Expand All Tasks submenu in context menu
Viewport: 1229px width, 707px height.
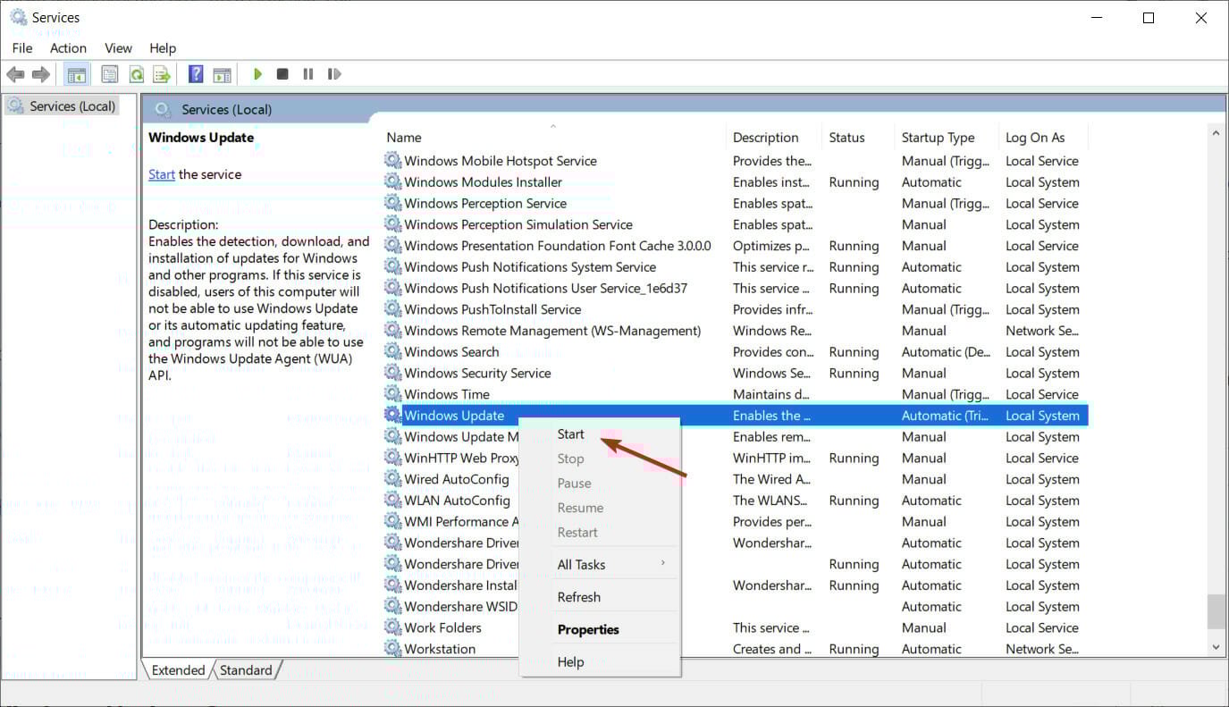point(600,564)
